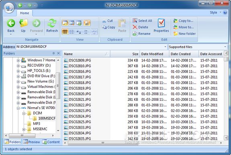Expand the MSSEMC folder node
The image size is (231, 155).
(24, 129)
